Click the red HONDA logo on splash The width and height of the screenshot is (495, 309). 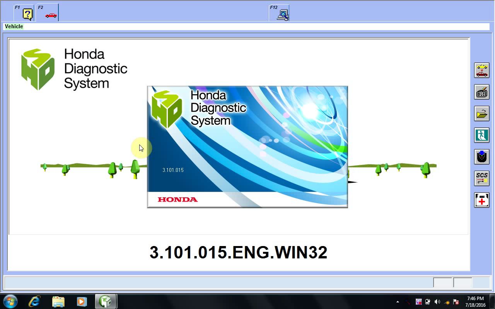click(178, 199)
